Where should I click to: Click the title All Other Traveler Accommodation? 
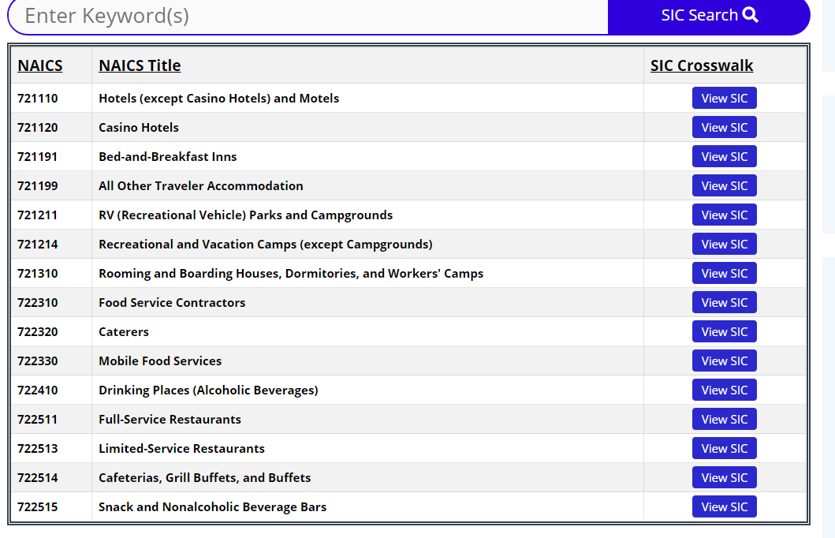click(x=201, y=186)
